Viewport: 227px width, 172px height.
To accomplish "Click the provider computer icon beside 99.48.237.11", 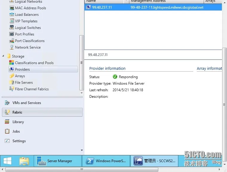I will coord(88,7).
